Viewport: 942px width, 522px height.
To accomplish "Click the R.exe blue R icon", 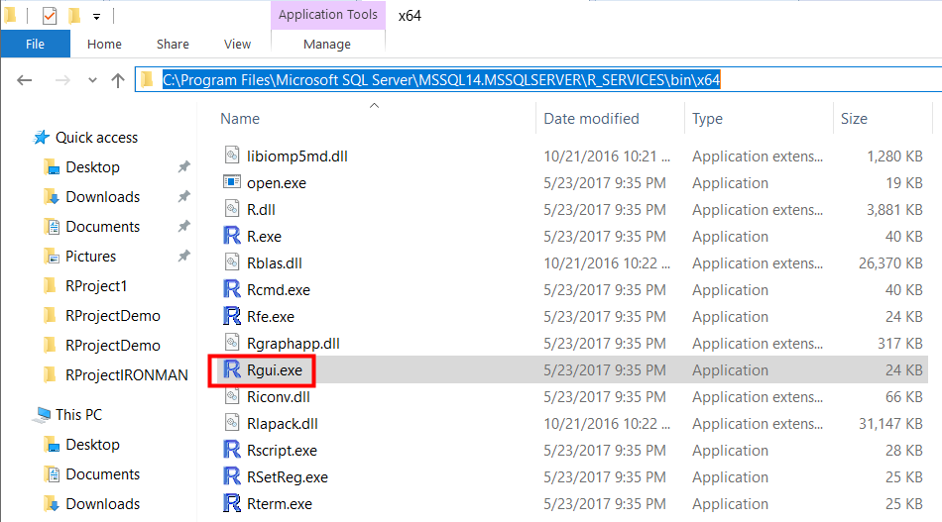I will click(232, 235).
